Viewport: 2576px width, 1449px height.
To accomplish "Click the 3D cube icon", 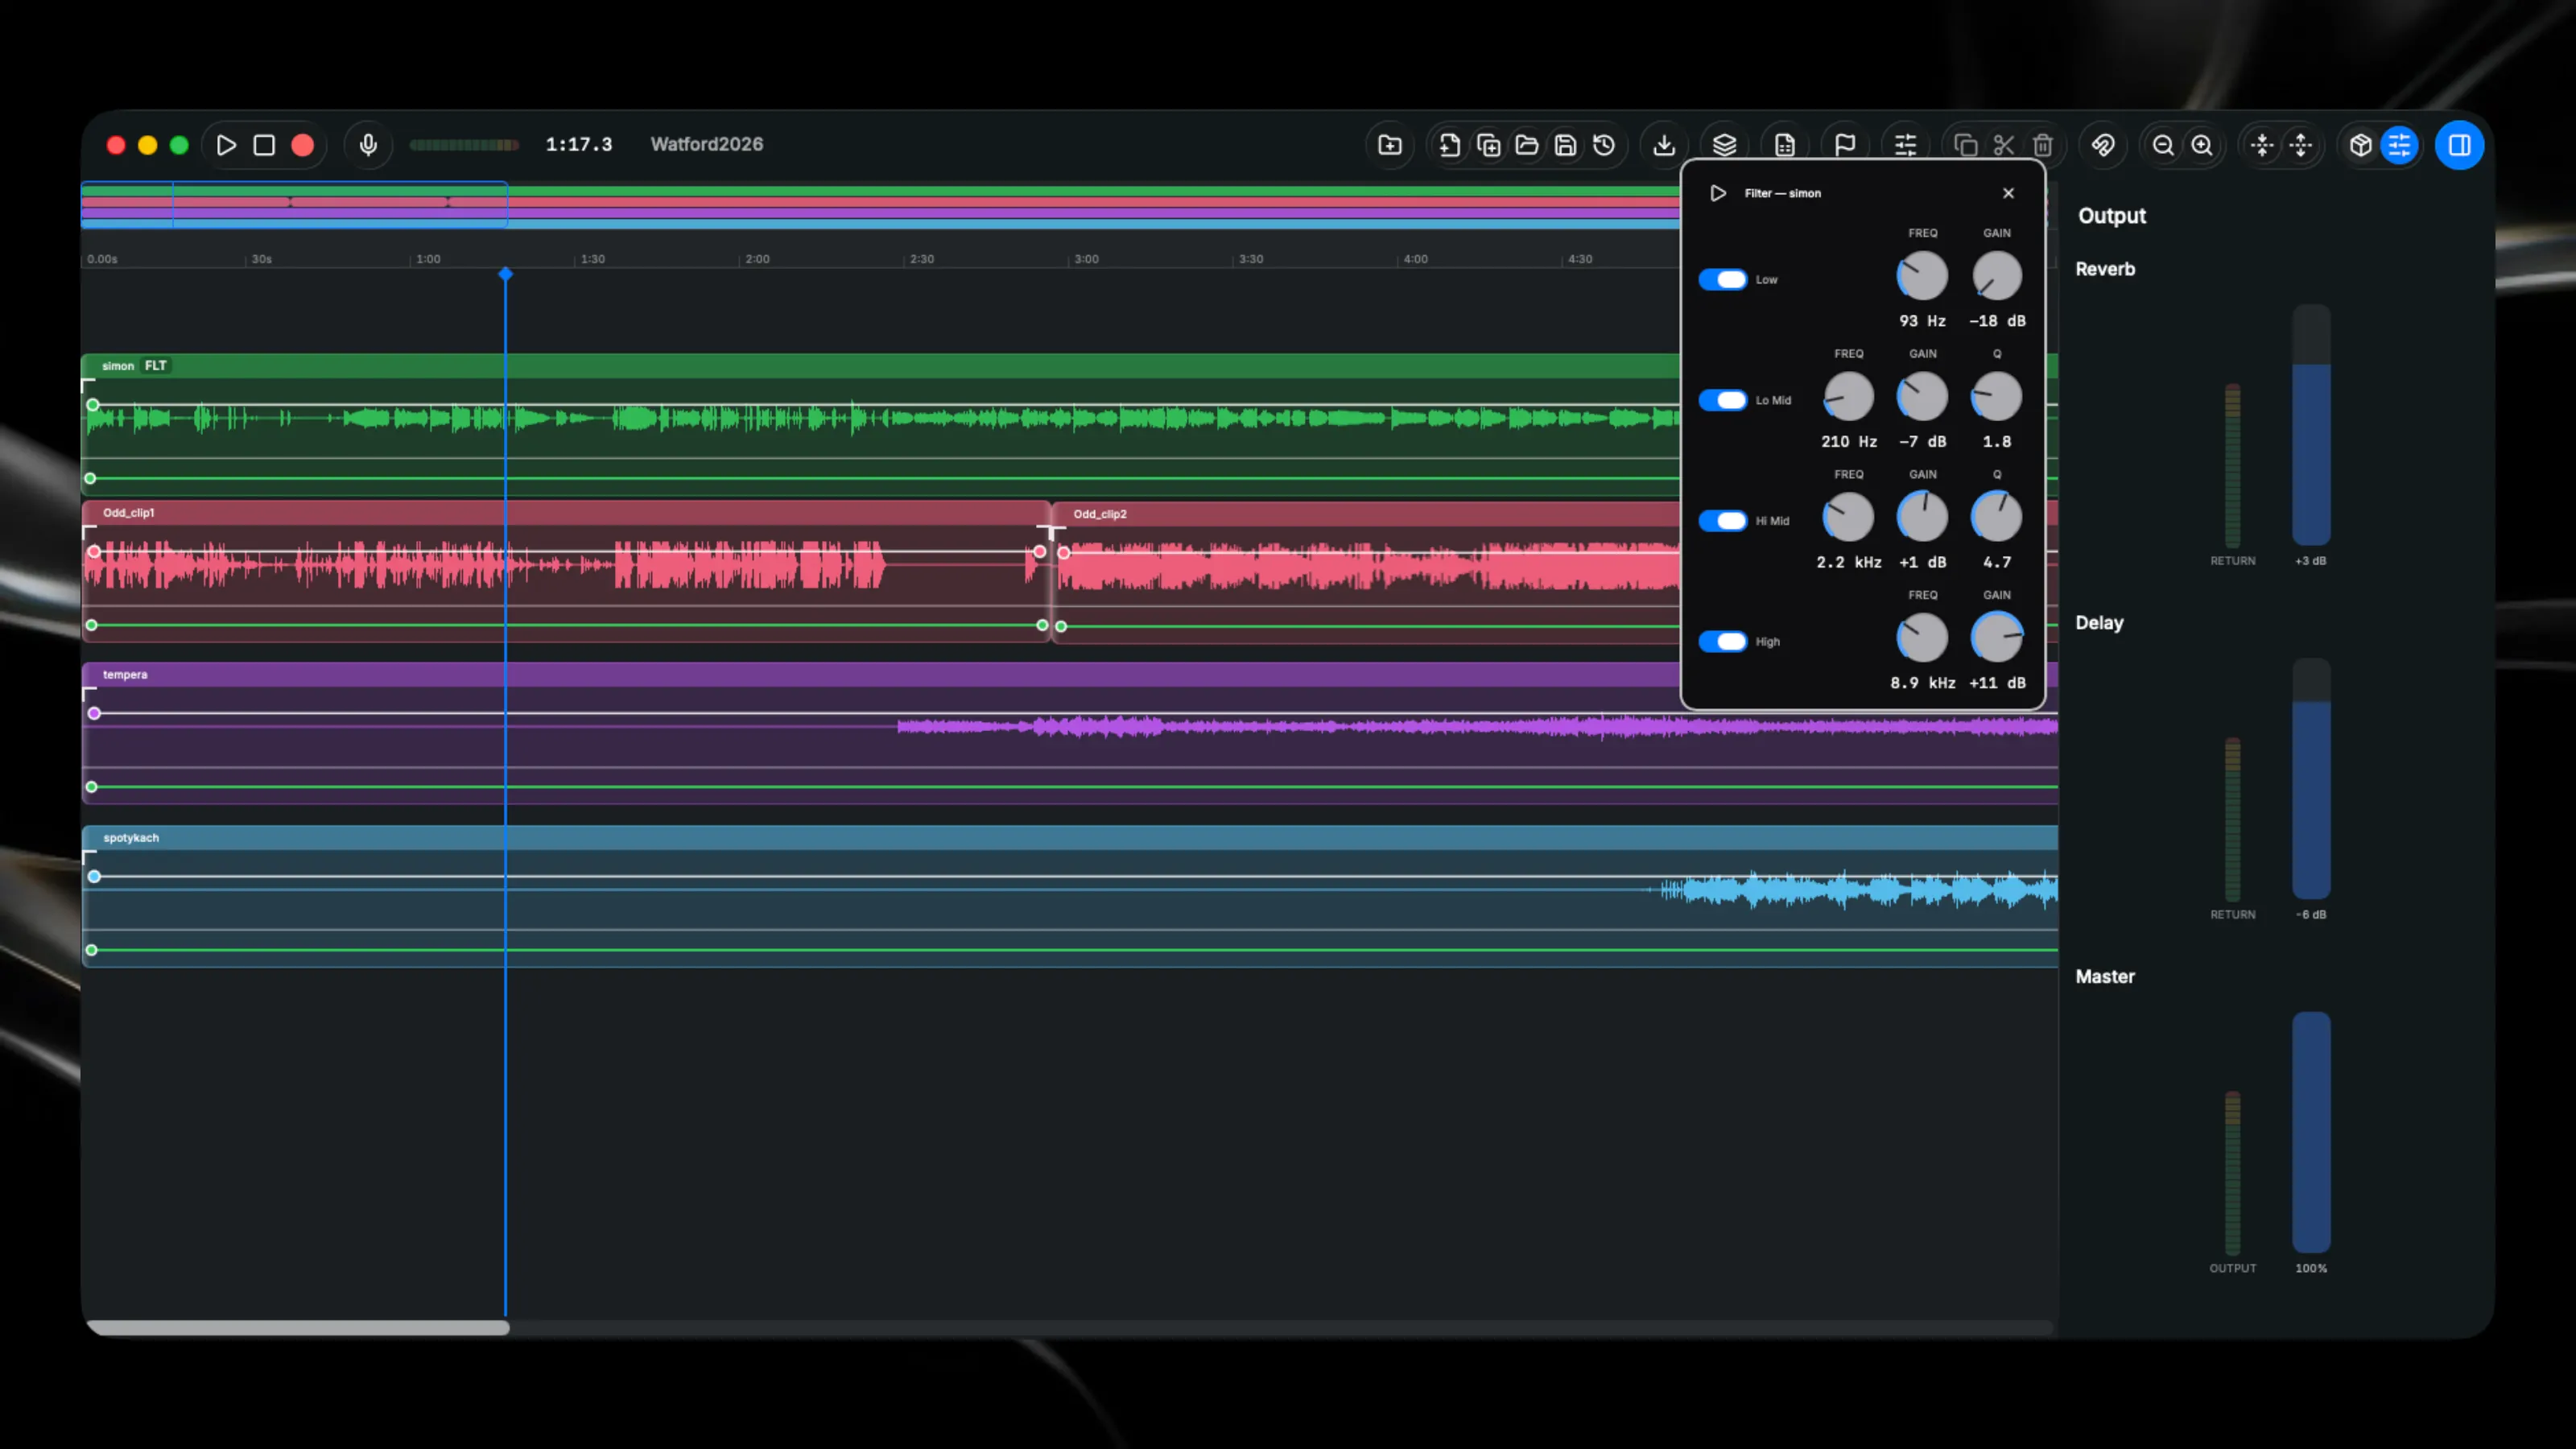I will pyautogui.click(x=2361, y=145).
